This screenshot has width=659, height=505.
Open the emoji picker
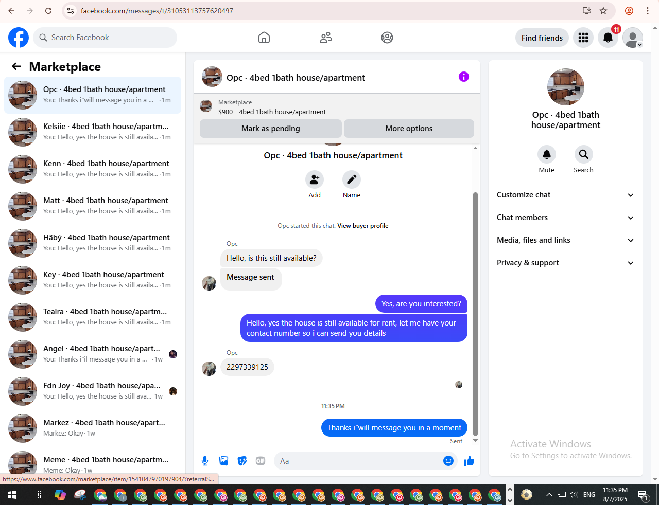(448, 461)
